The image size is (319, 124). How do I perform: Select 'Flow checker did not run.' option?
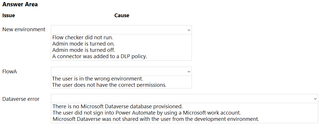[83, 38]
